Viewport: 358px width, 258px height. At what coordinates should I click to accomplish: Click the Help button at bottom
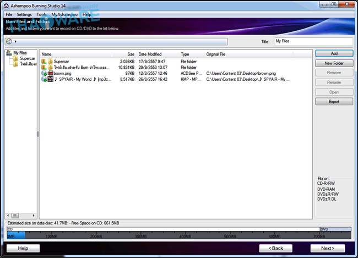tap(23, 248)
